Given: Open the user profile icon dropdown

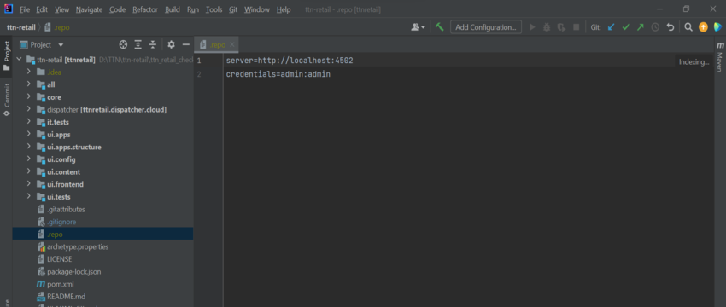Looking at the screenshot, I should pyautogui.click(x=418, y=27).
